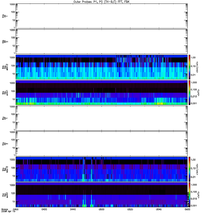Click the '0540' time axis label

pos(159,209)
